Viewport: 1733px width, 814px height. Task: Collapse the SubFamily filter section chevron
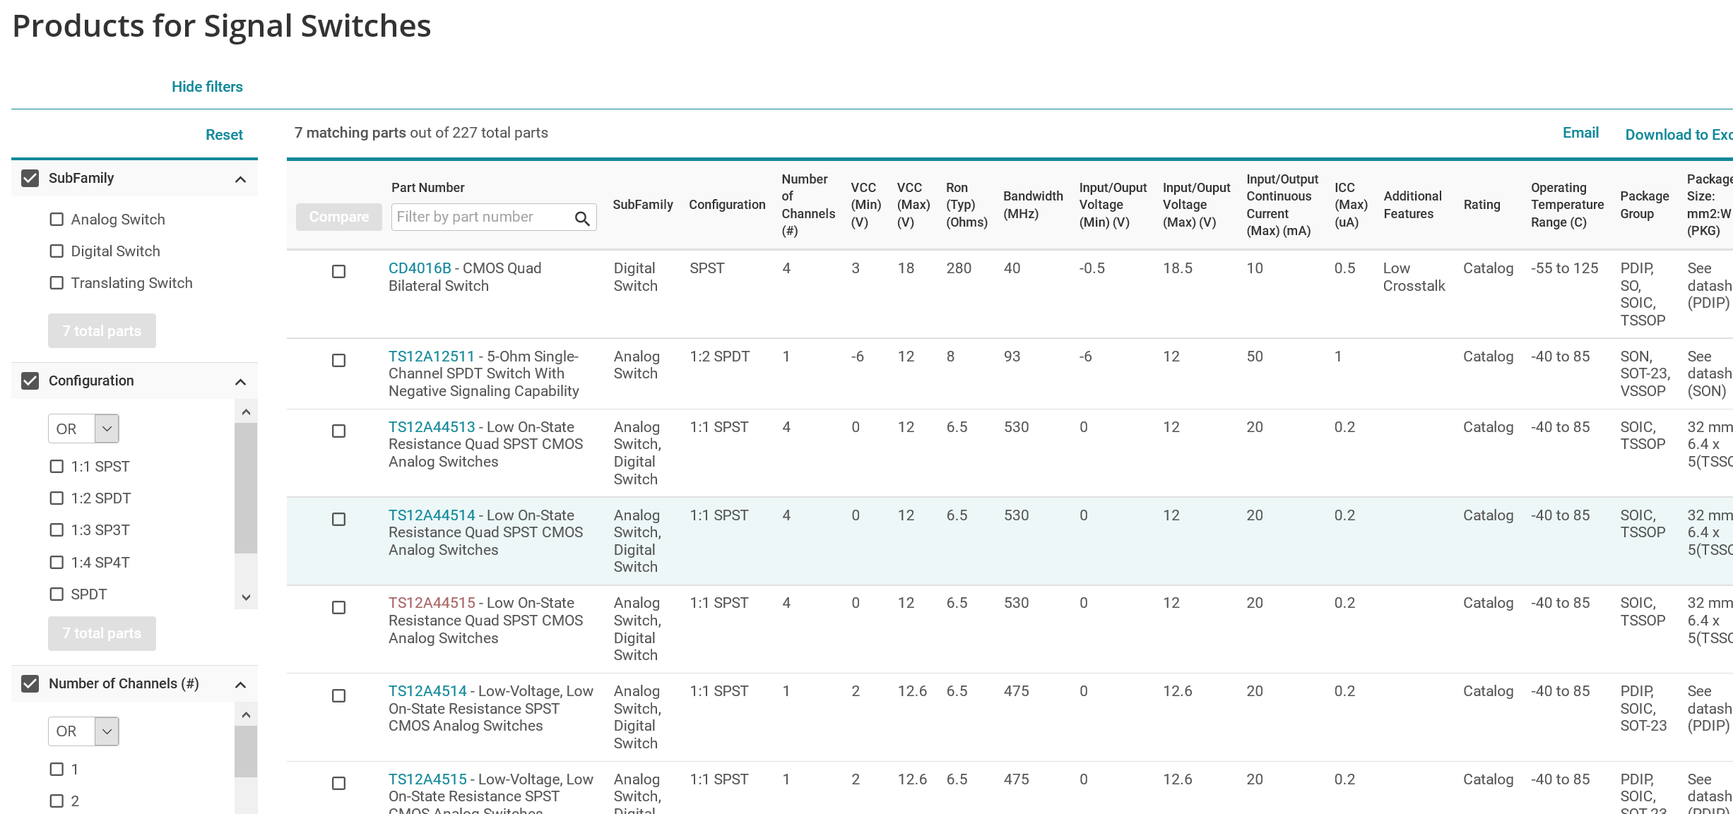pyautogui.click(x=240, y=179)
